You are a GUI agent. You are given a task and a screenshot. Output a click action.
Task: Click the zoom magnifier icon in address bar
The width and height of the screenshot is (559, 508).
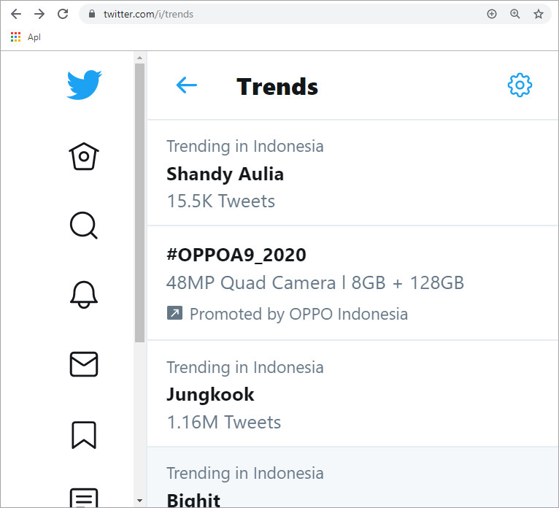click(x=514, y=14)
